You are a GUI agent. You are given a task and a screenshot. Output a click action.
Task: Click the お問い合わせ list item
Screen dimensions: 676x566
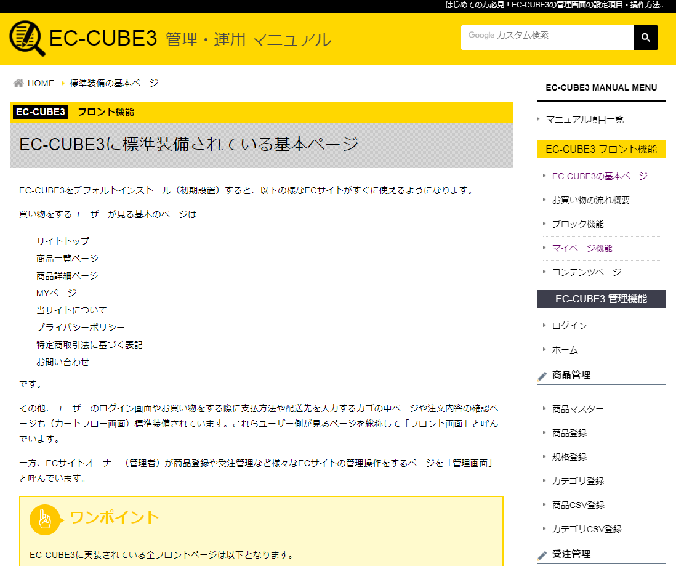coord(63,362)
